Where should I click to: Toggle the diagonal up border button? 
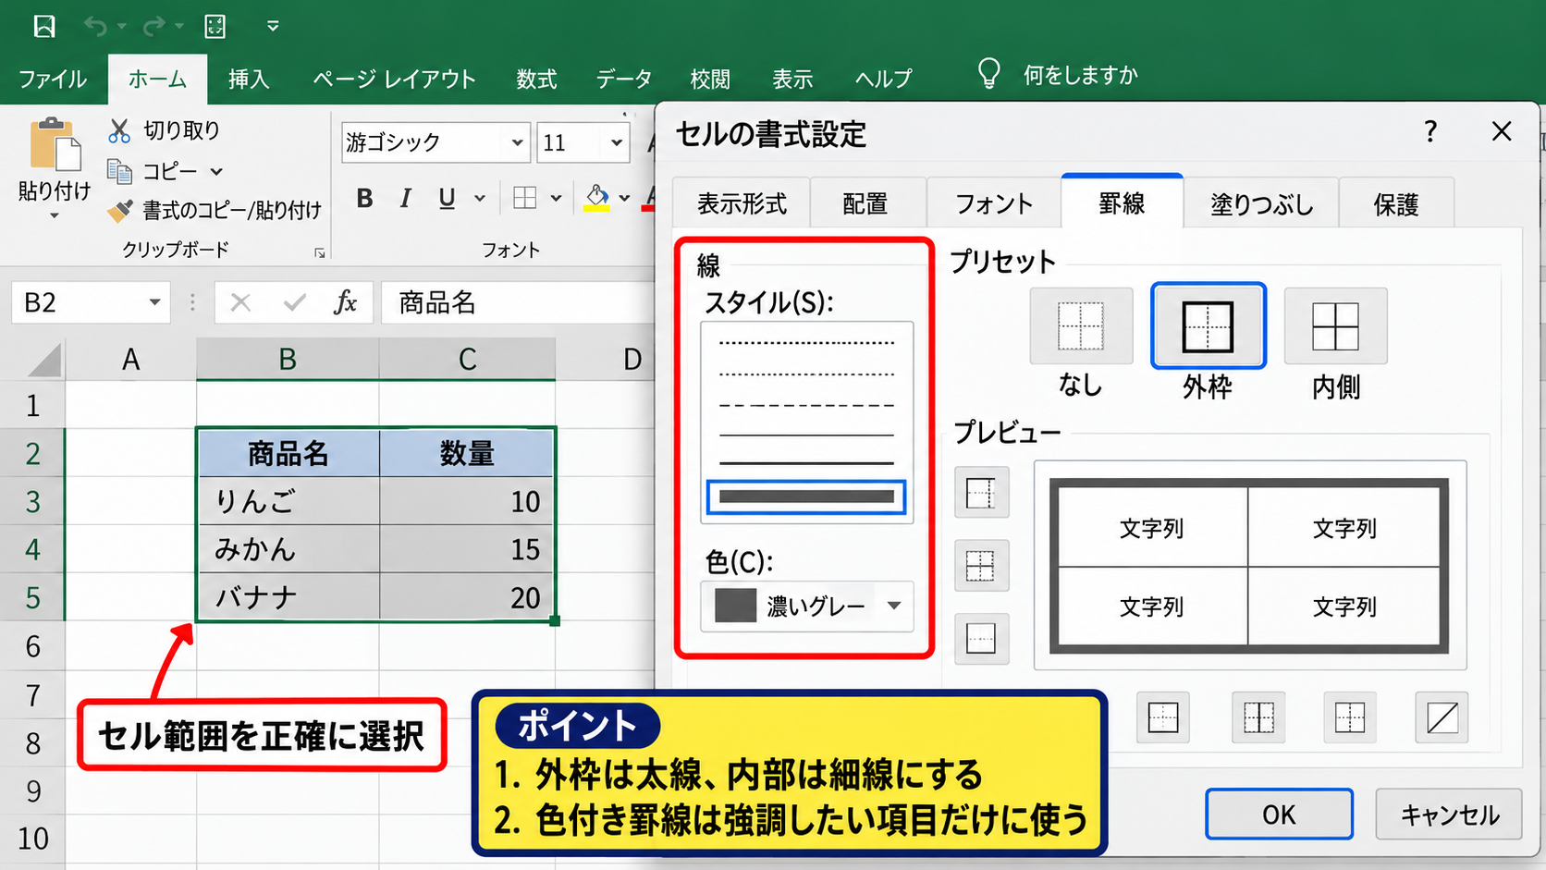pyautogui.click(x=1442, y=717)
